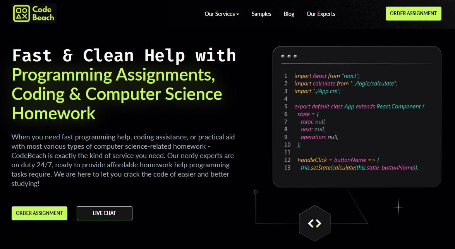The image size is (455, 249).
Task: Click ORDER ASSIGNMENT button below the paragraph
Action: (x=39, y=213)
